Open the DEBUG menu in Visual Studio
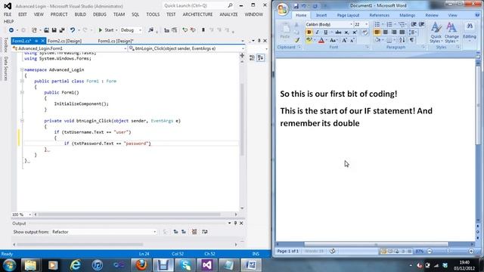The width and height of the screenshot is (484, 272). click(99, 14)
